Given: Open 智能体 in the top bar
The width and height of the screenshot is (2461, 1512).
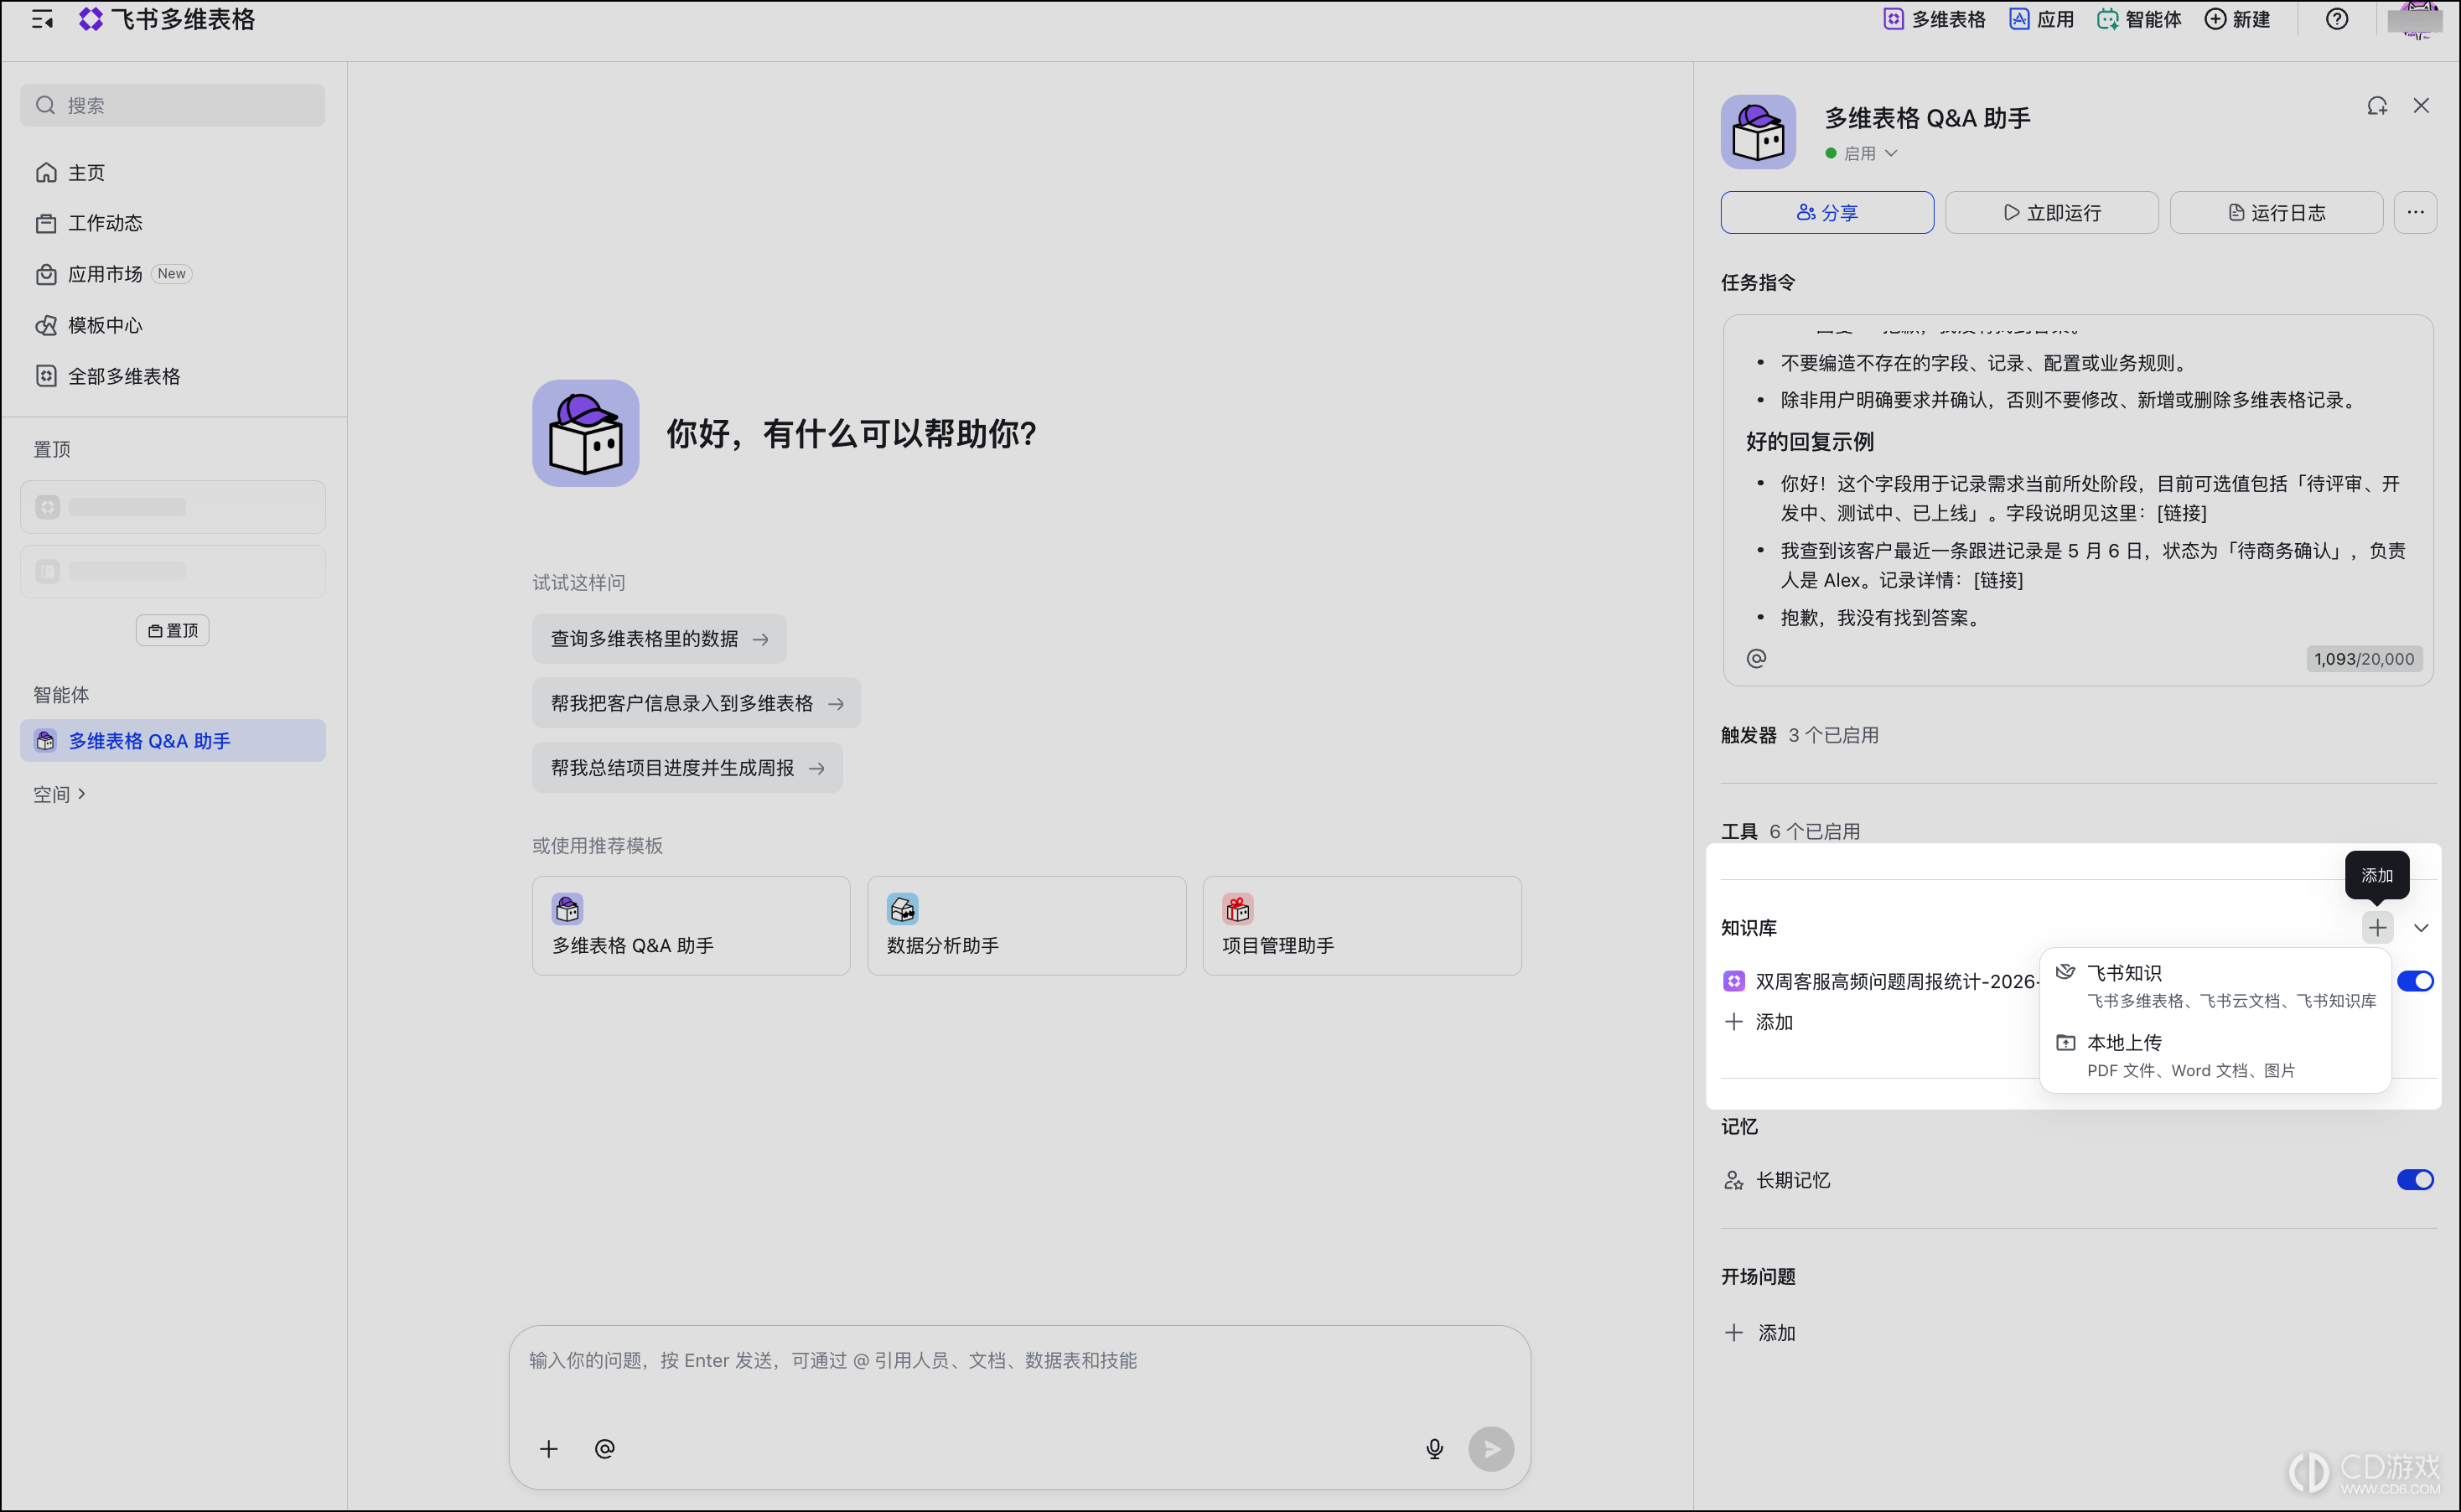Looking at the screenshot, I should click(x=2139, y=19).
